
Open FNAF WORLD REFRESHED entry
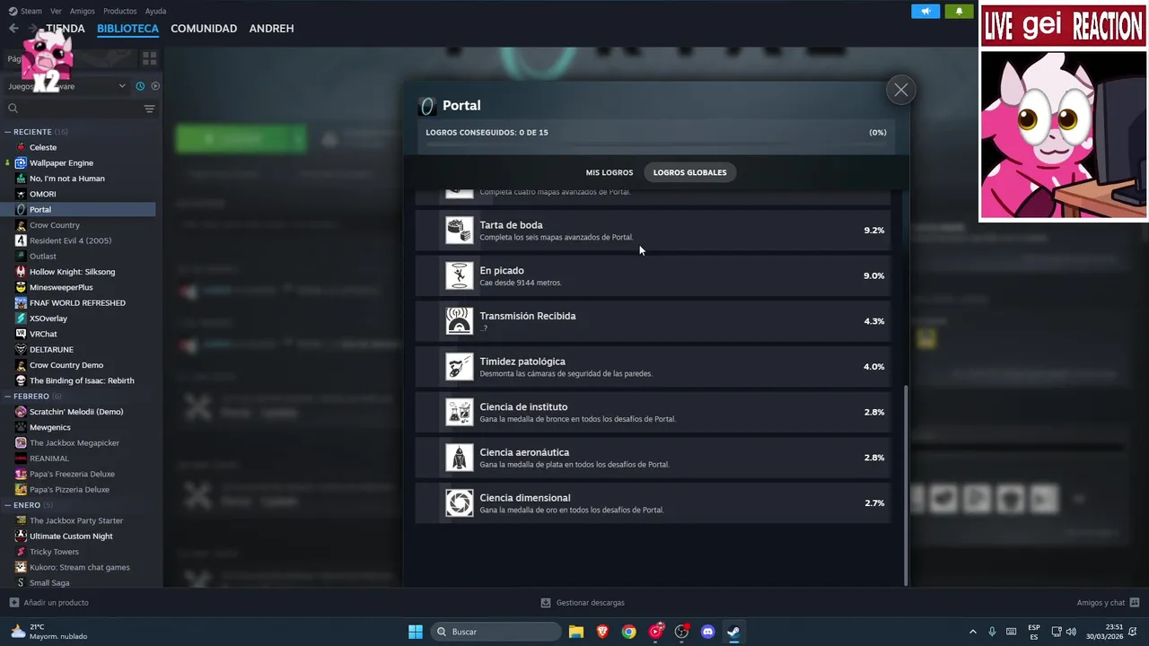(x=77, y=302)
